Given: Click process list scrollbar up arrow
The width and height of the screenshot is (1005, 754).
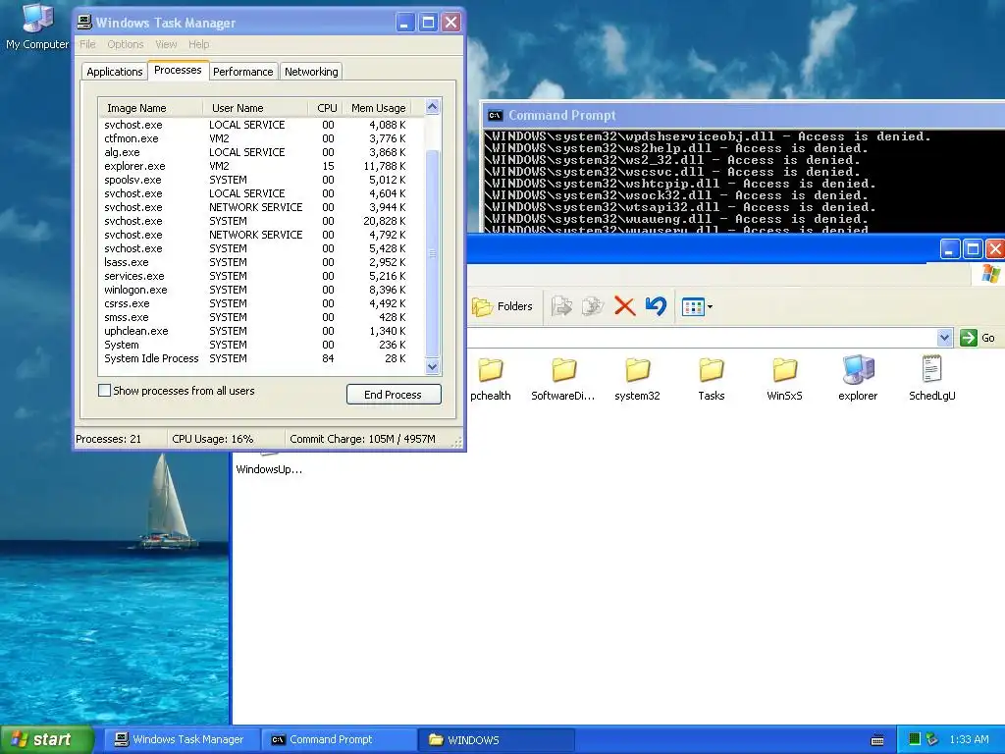Looking at the screenshot, I should pos(433,106).
